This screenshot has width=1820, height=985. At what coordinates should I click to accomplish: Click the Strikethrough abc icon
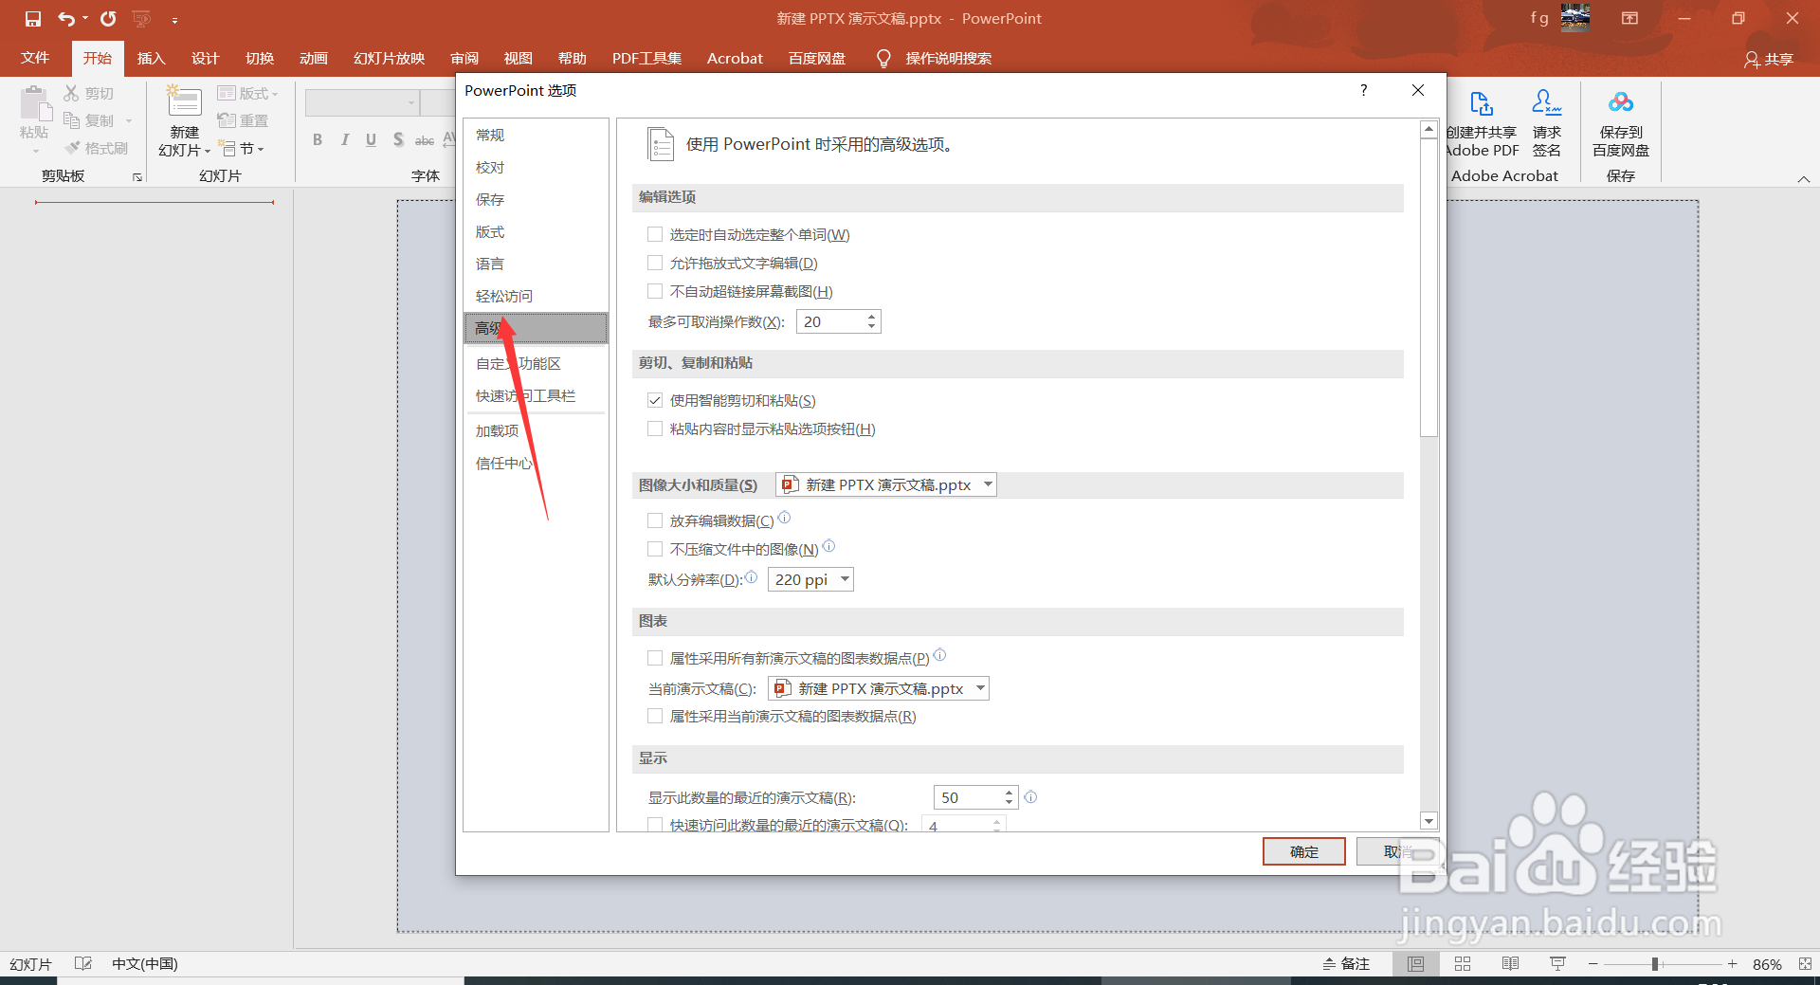point(425,140)
